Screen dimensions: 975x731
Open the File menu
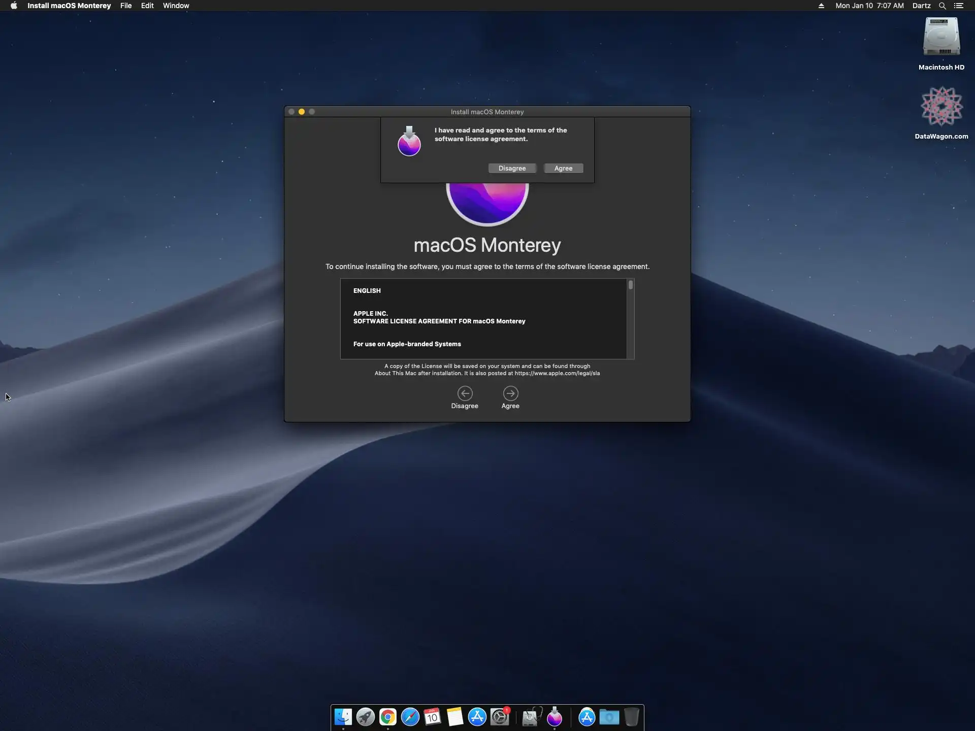[126, 6]
